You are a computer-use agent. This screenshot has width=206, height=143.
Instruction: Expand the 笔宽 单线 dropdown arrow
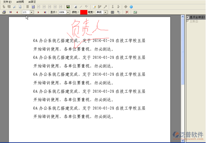click(x=105, y=12)
